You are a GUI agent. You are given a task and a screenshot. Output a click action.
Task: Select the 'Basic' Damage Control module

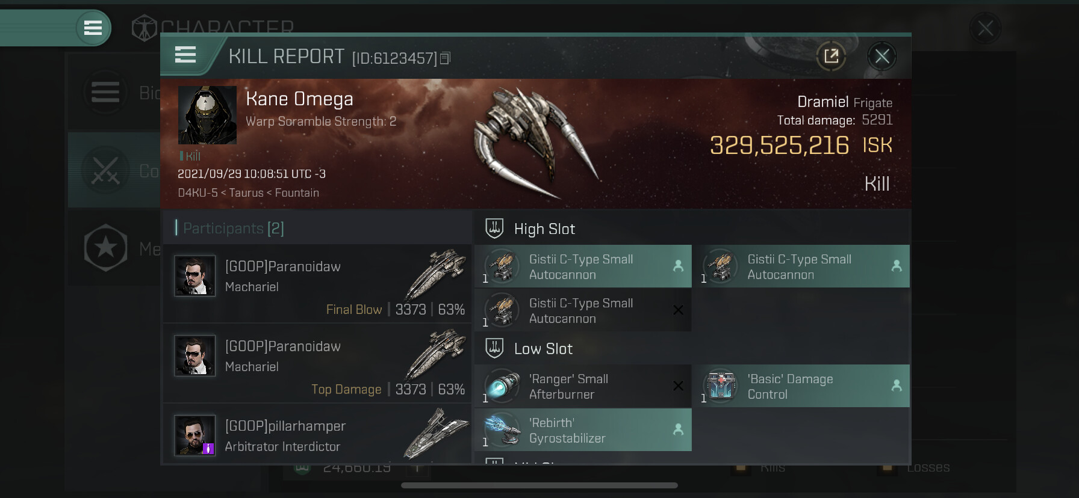click(801, 386)
